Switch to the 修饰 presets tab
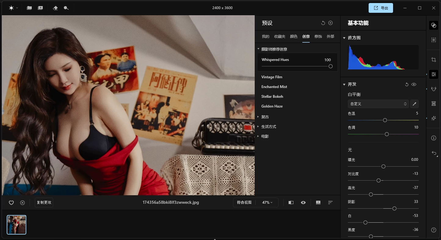The width and height of the screenshot is (441, 240). coord(318,37)
